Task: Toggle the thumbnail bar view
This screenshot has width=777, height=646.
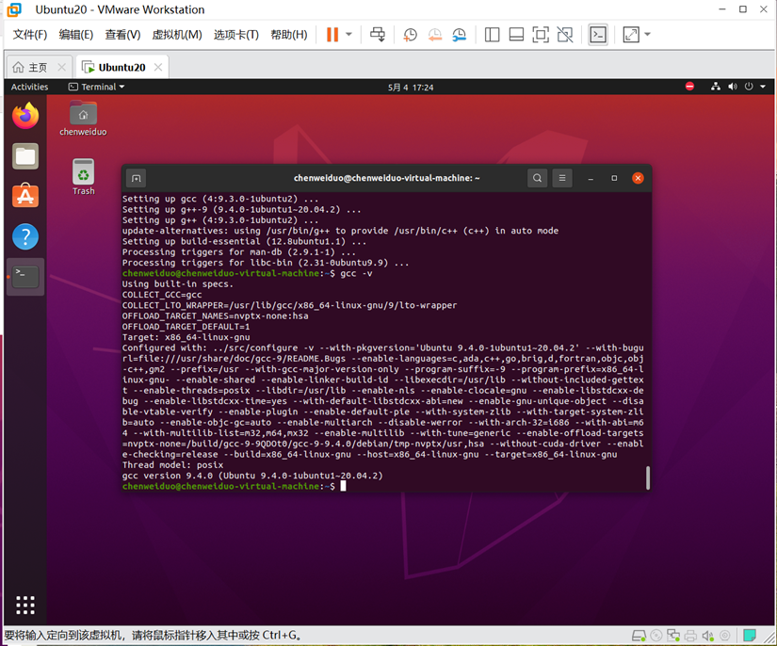Action: pos(516,35)
